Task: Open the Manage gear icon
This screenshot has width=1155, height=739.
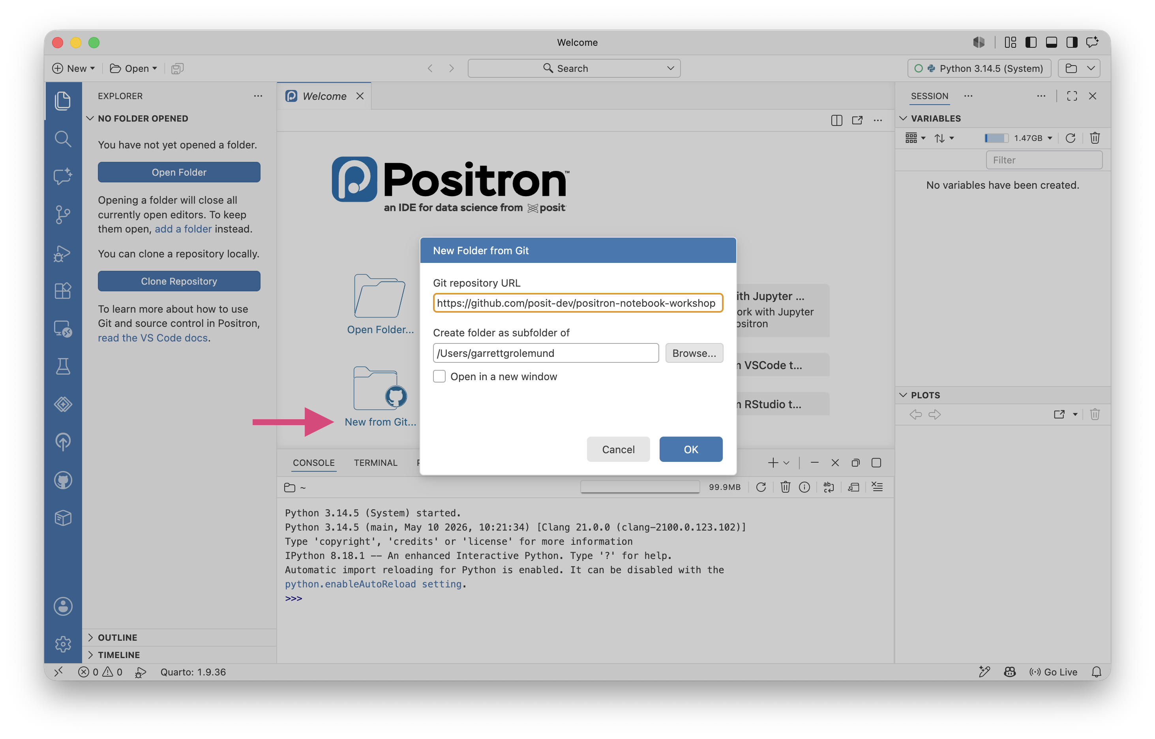Action: tap(63, 644)
